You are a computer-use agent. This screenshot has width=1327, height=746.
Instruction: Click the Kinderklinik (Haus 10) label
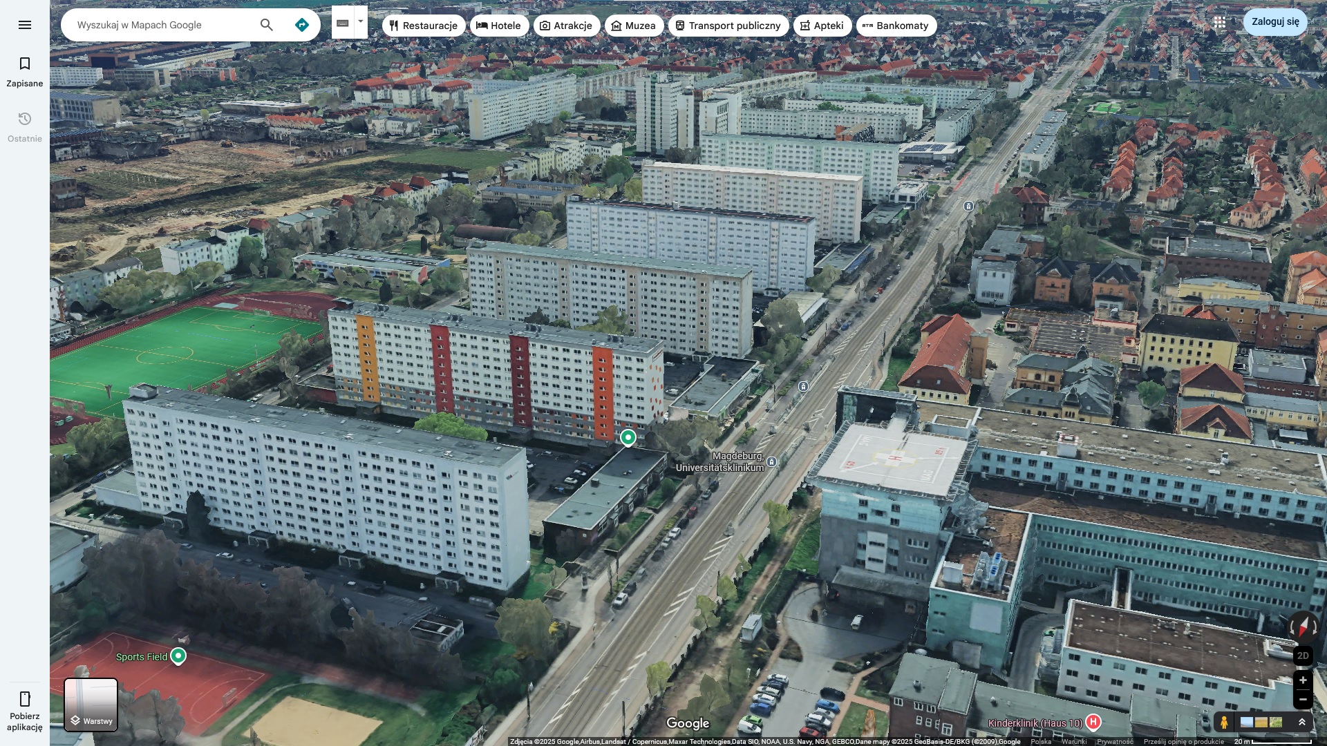1035,723
